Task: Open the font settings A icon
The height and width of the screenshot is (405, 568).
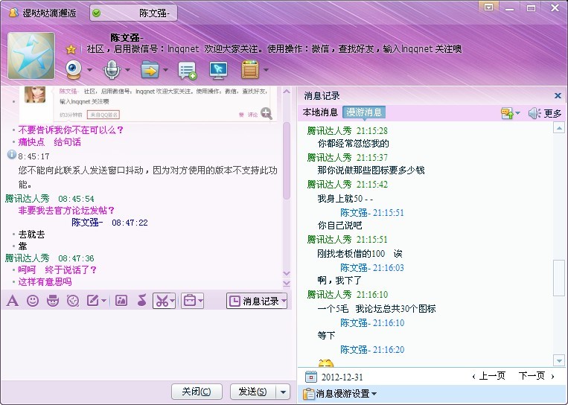Action: click(x=13, y=301)
